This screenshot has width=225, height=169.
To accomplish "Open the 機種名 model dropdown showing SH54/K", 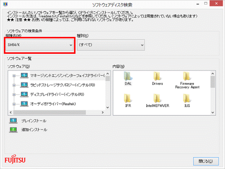I will (39, 45).
